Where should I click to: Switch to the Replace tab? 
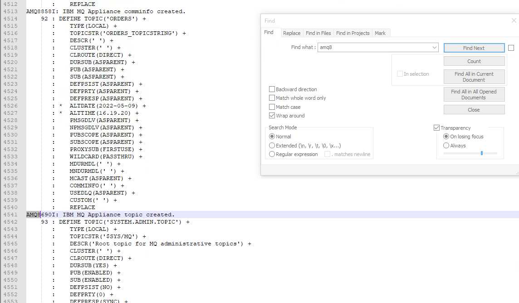(x=292, y=33)
